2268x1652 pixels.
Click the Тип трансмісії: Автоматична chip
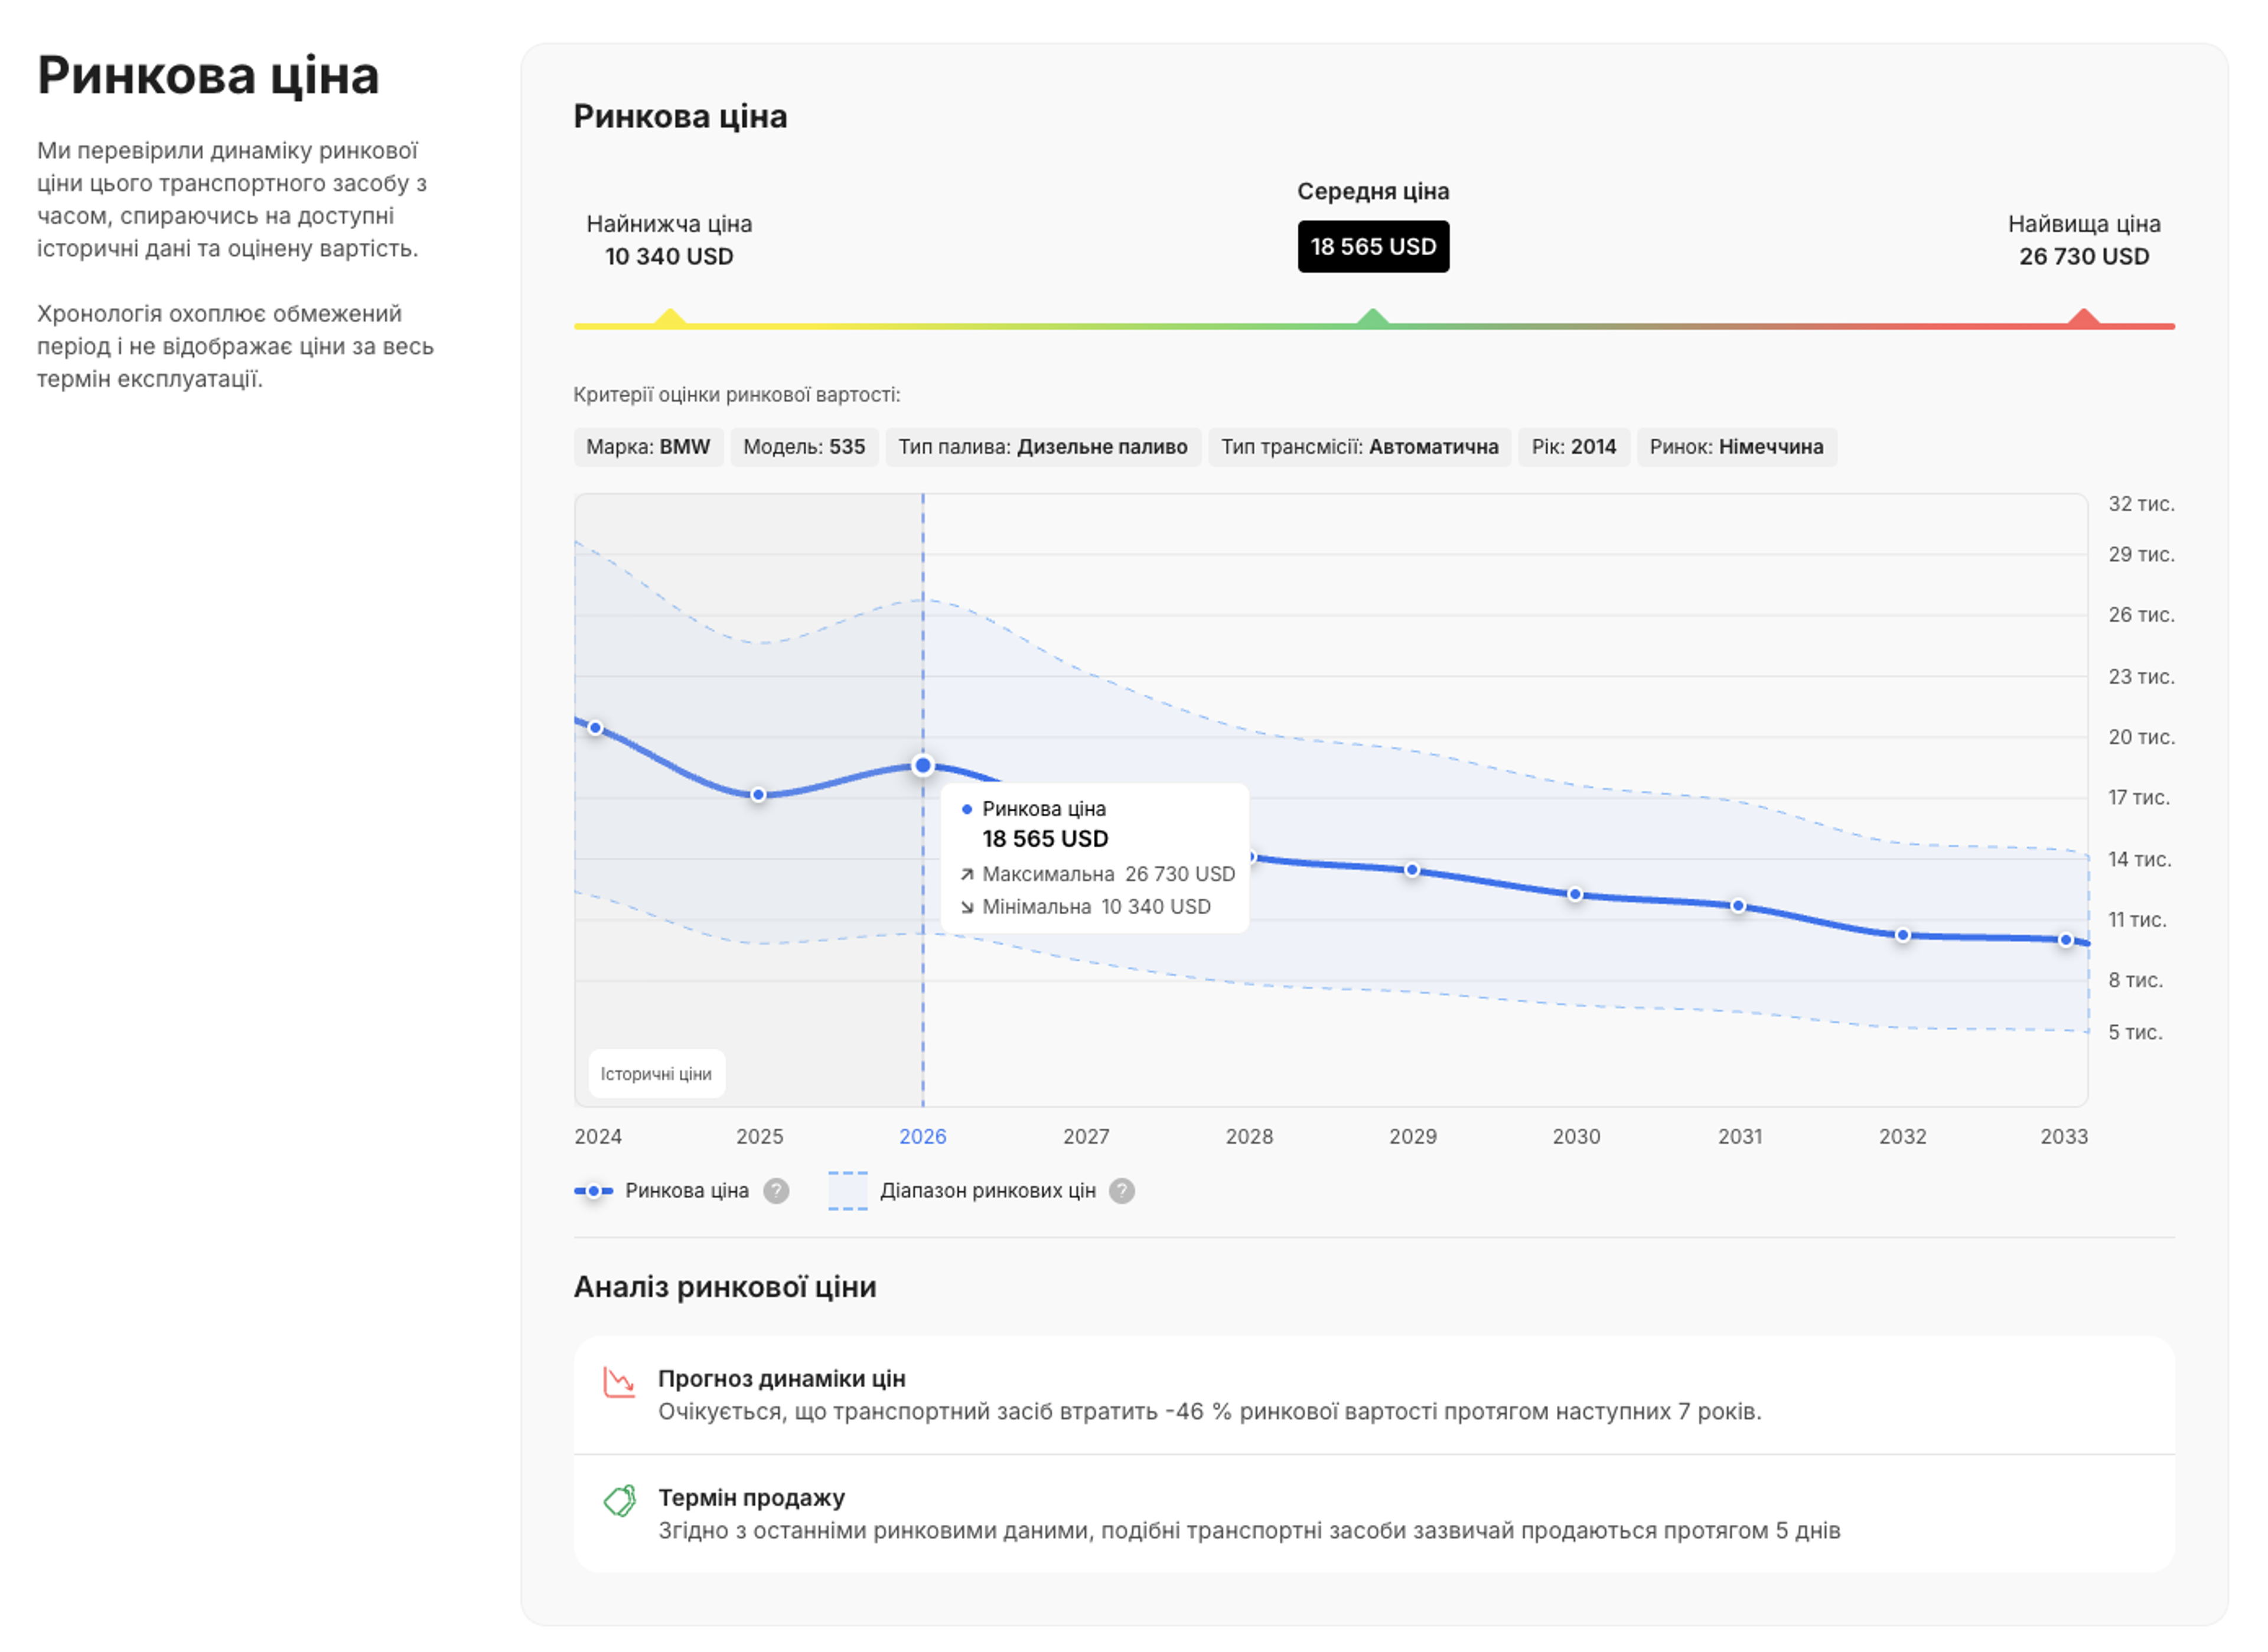click(1360, 447)
